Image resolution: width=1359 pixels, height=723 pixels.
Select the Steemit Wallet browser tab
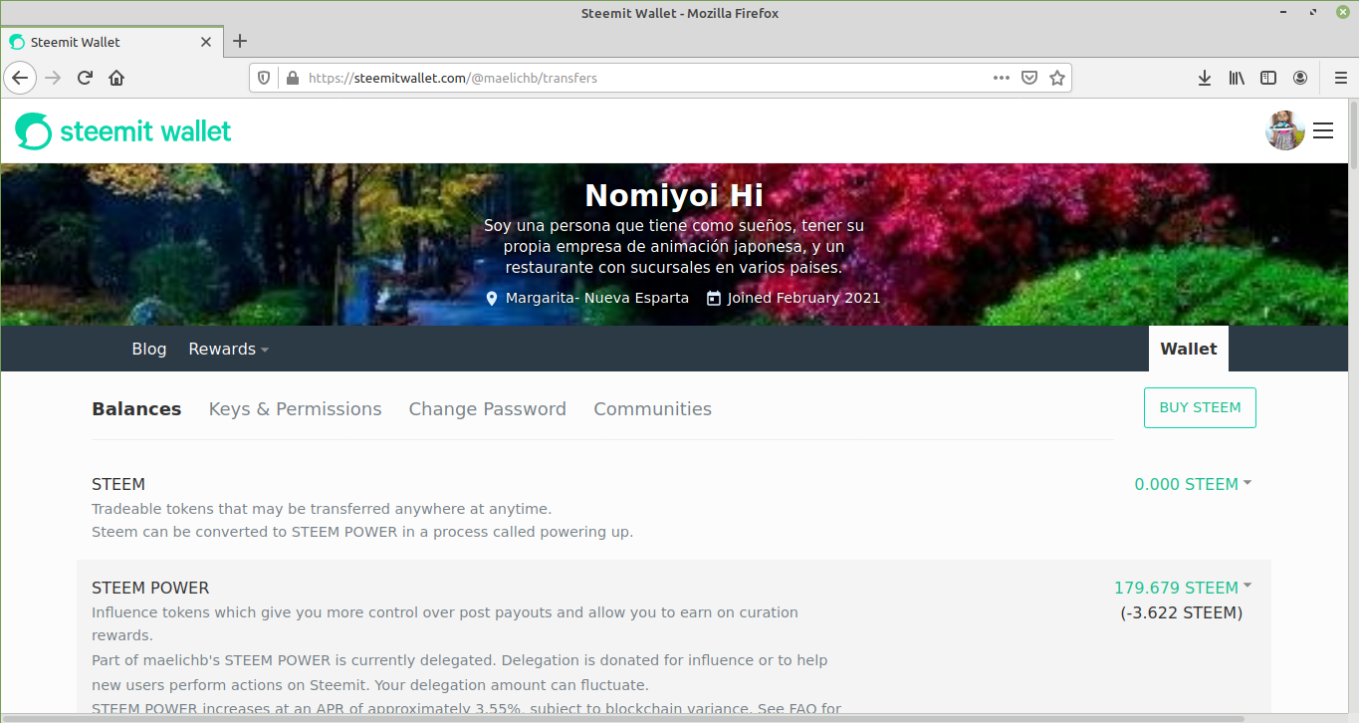point(112,42)
